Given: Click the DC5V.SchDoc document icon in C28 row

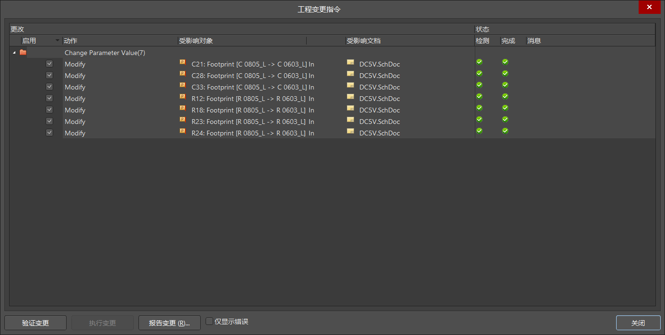Looking at the screenshot, I should click(351, 74).
